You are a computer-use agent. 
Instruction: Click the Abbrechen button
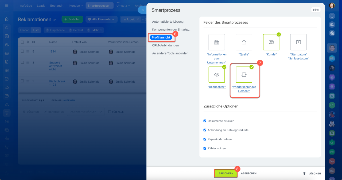pyautogui.click(x=249, y=173)
